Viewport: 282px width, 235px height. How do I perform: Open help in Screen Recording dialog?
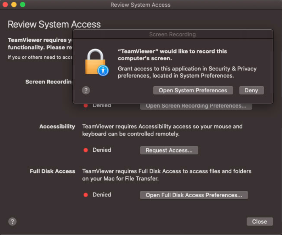click(86, 90)
